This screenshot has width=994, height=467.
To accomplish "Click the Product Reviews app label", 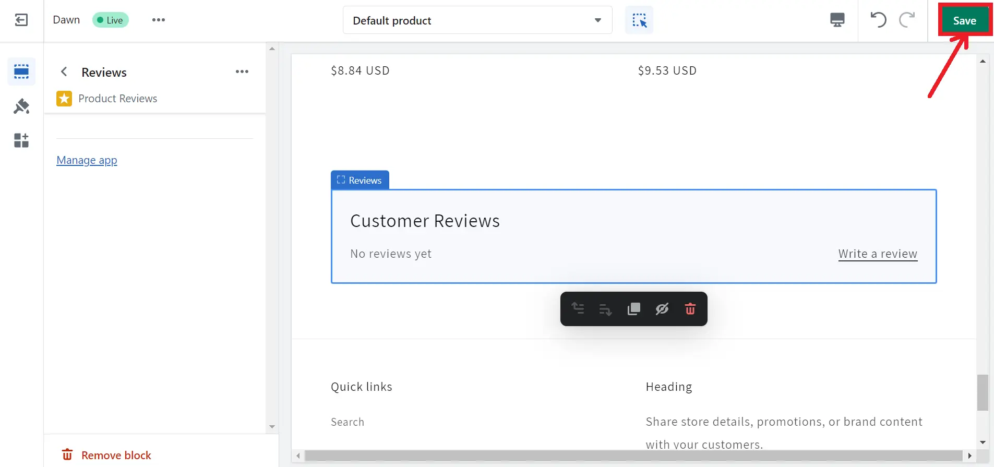I will pyautogui.click(x=118, y=98).
